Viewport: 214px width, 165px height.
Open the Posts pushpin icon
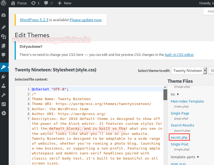point(4,27)
